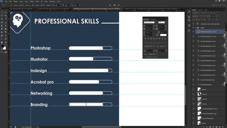
Task: Click the text color swatch in Character panel
Action: pyautogui.click(x=163, y=35)
